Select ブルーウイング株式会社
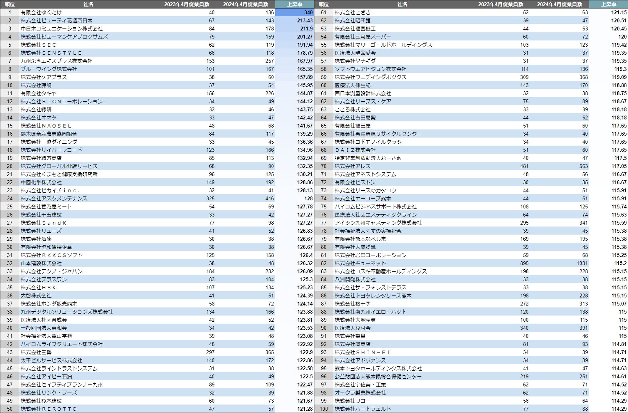The width and height of the screenshot is (628, 413). pos(49,69)
